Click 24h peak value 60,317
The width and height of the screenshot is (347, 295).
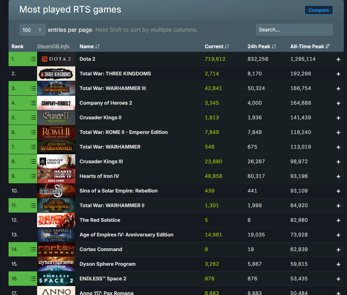tap(256, 176)
